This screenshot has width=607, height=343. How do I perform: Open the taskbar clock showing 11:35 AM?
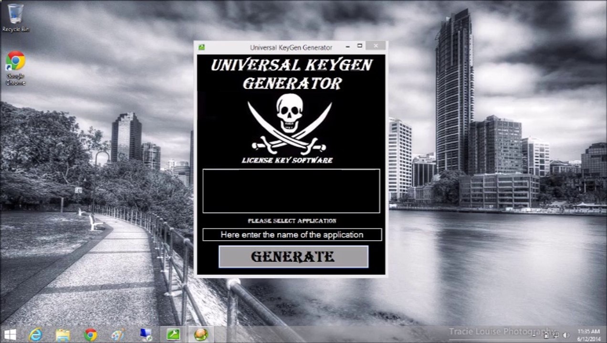point(588,335)
